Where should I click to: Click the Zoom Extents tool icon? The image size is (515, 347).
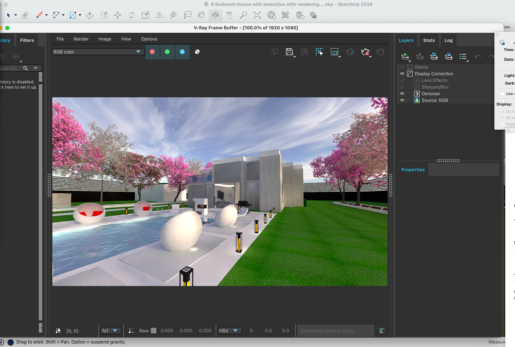[257, 15]
